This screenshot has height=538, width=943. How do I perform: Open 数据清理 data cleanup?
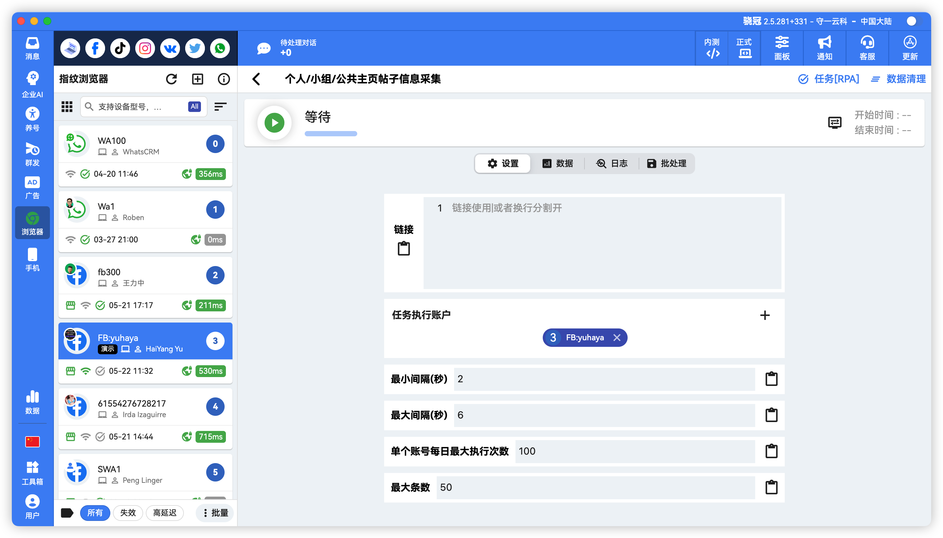[x=906, y=79]
